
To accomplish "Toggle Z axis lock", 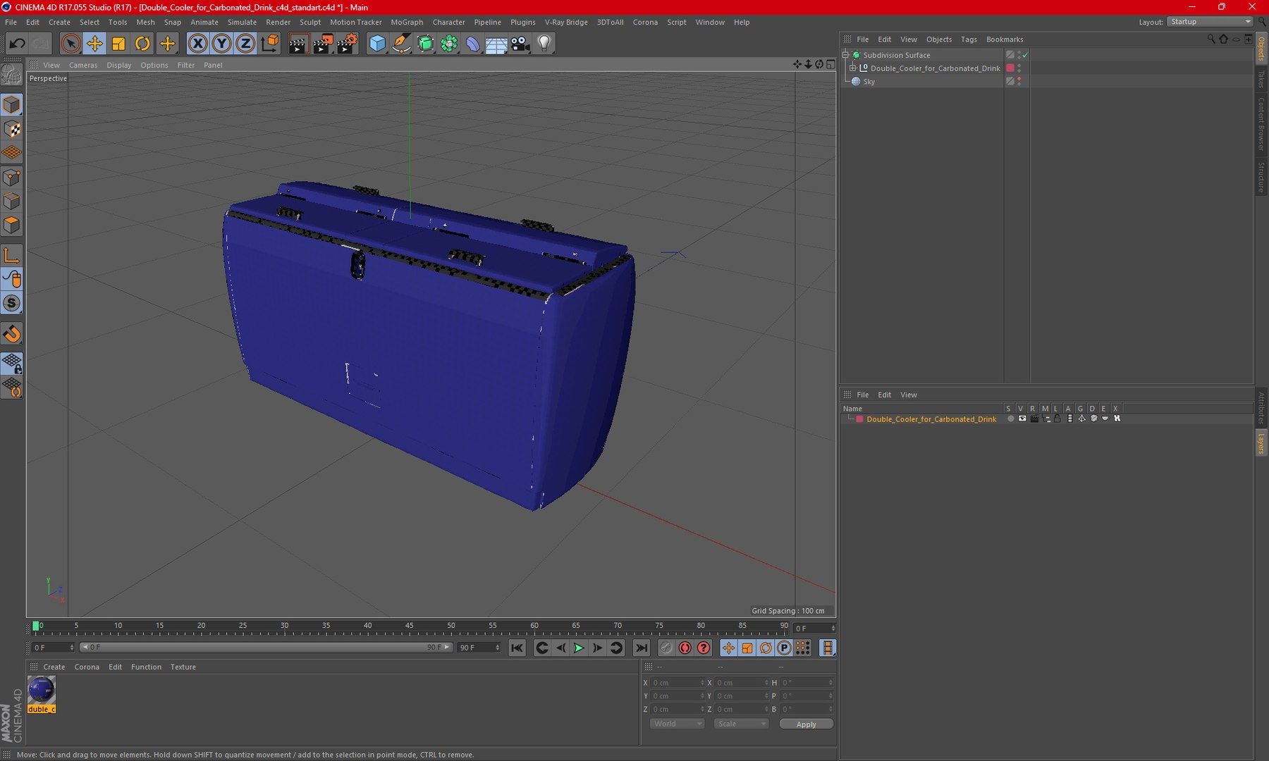I will [245, 44].
